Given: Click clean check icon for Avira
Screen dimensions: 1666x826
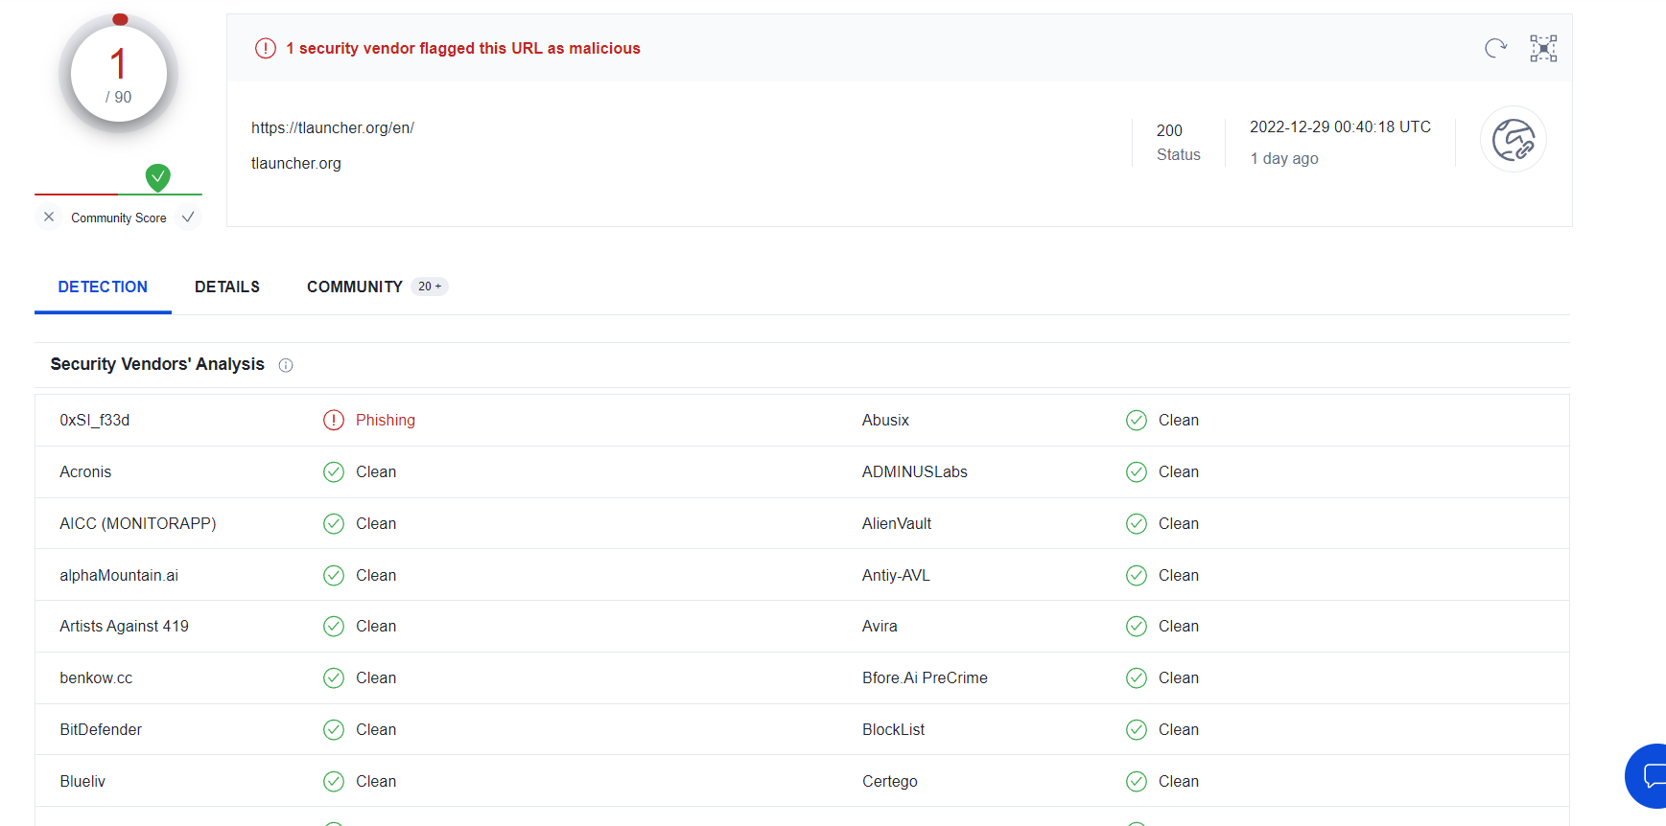Looking at the screenshot, I should (x=1137, y=627).
